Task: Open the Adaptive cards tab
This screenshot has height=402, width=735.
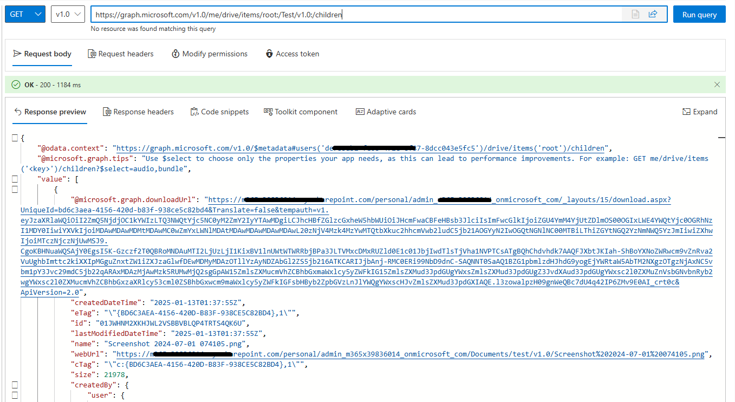Action: coord(386,112)
